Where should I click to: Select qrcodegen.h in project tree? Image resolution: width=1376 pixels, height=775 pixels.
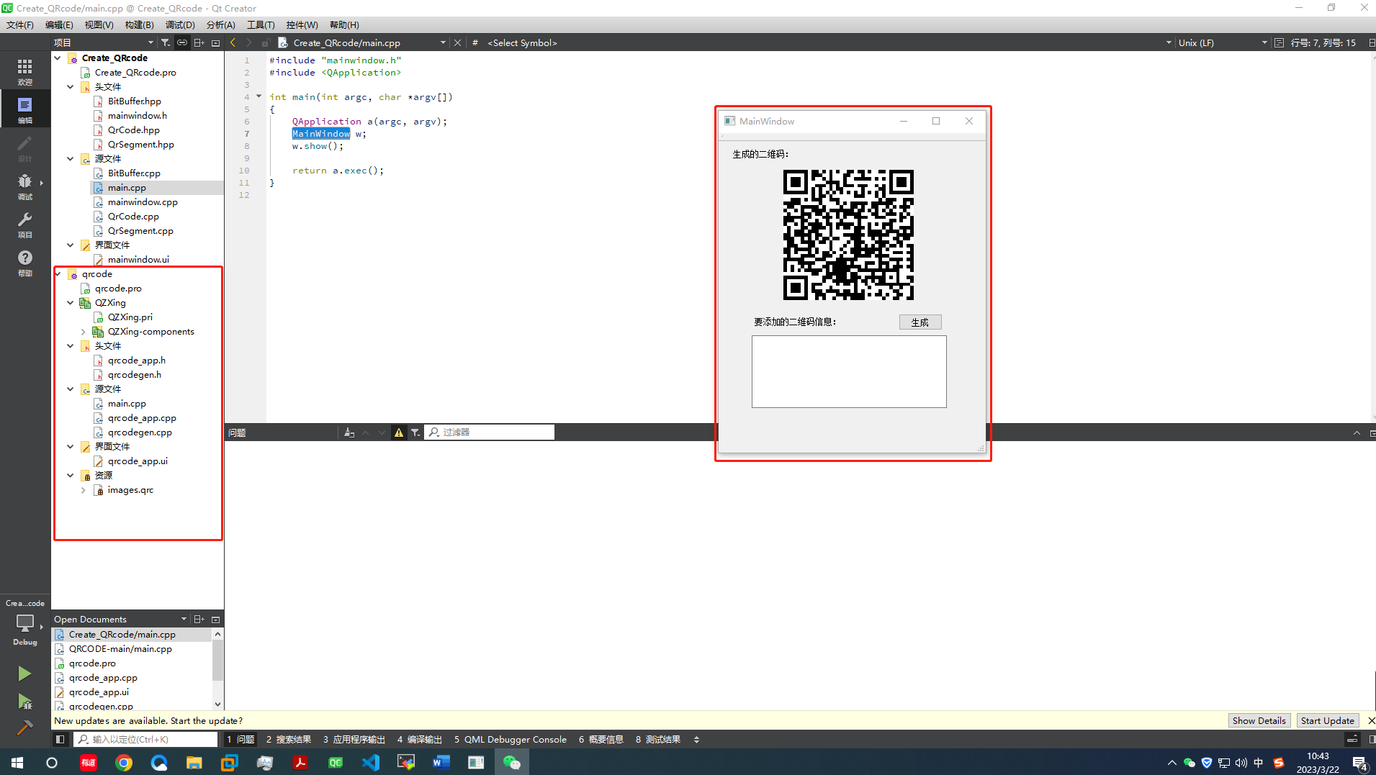pos(135,374)
